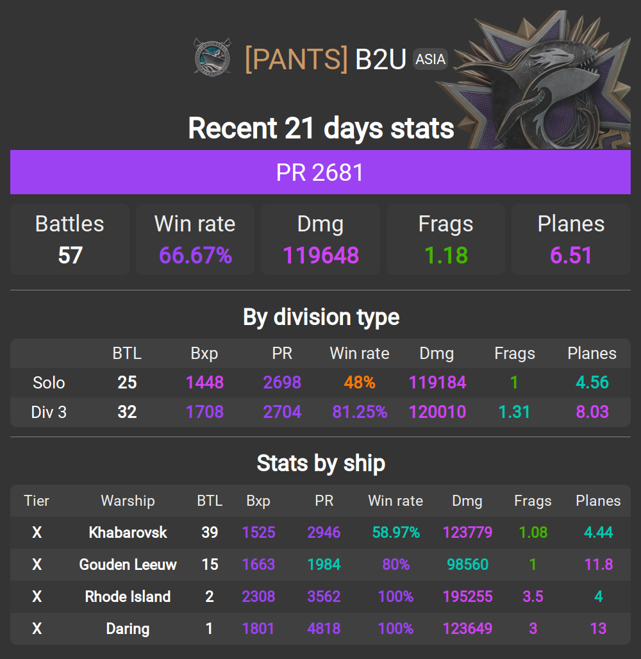This screenshot has height=659, width=641.
Task: Click the shark rank badge emblem
Action: click(546, 80)
